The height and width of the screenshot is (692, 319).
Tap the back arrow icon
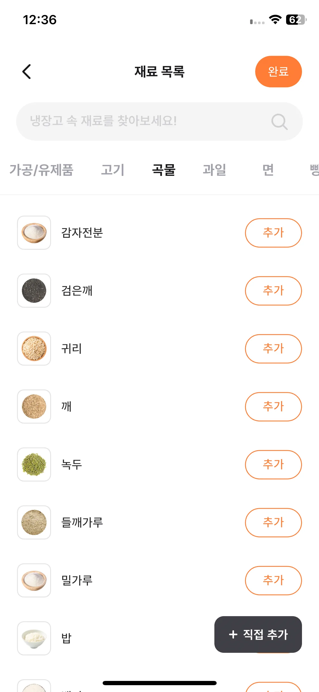click(27, 72)
